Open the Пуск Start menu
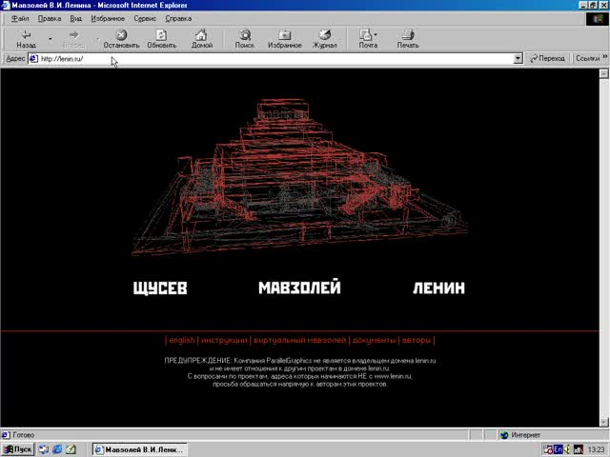Image resolution: width=610 pixels, height=457 pixels. click(x=18, y=449)
